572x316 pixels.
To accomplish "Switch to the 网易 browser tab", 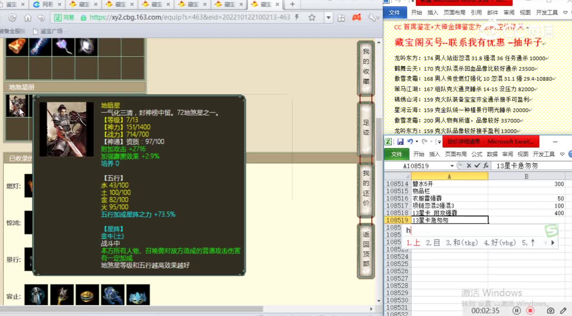I will click(x=47, y=4).
